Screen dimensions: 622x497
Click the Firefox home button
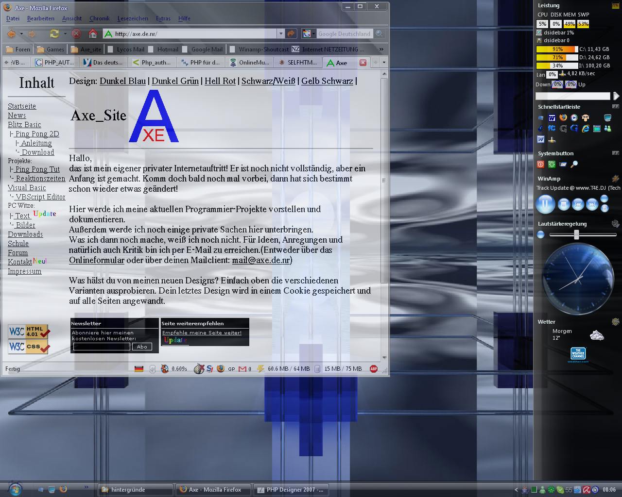(92, 33)
